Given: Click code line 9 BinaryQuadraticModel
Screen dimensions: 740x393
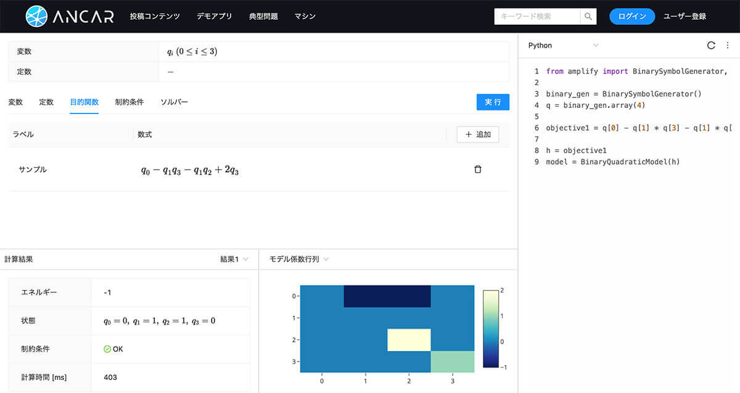Looking at the screenshot, I should (x=613, y=162).
